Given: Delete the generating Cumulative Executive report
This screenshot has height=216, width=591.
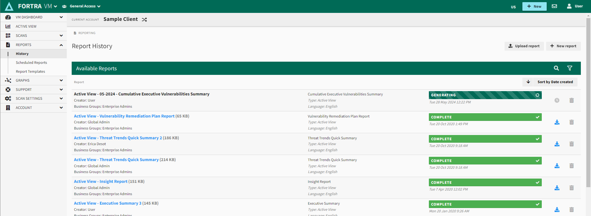Looking at the screenshot, I should (571, 100).
